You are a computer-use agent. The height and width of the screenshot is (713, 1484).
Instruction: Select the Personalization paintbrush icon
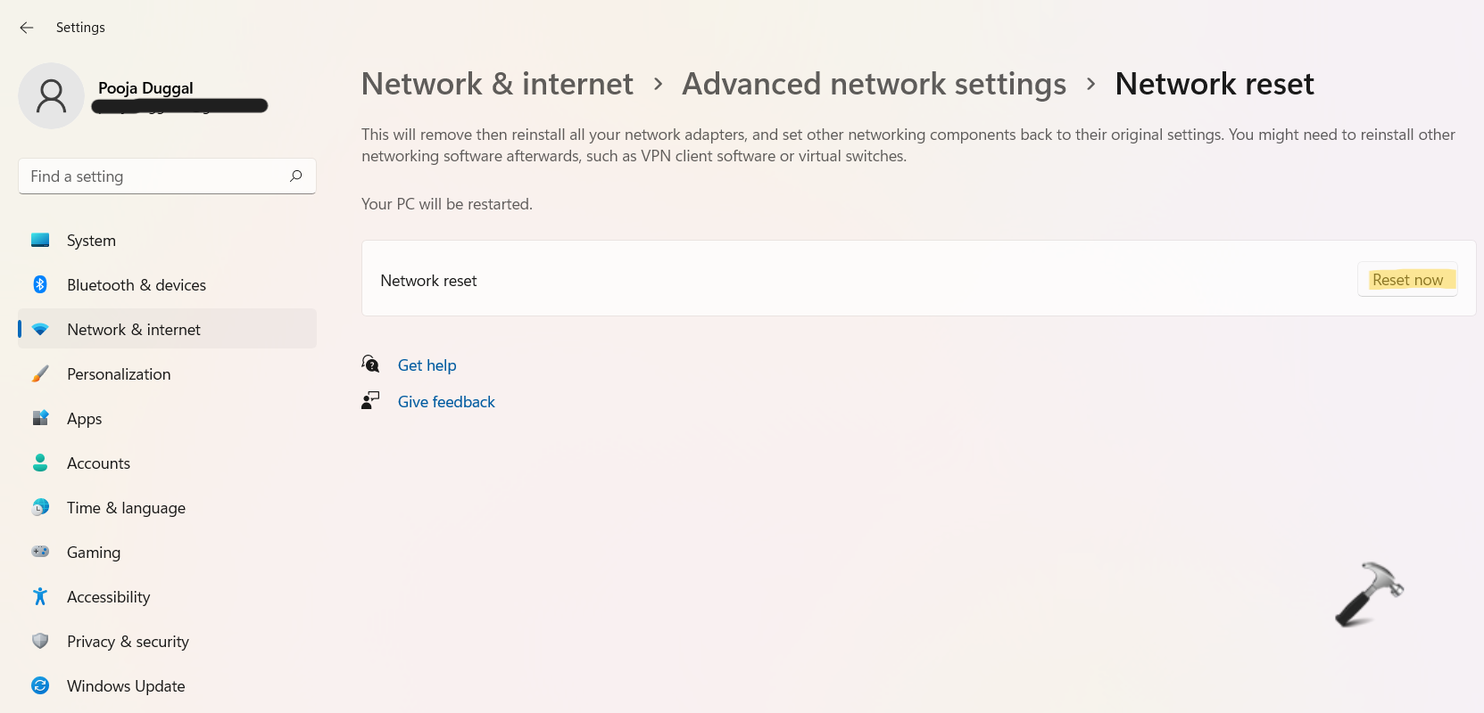click(x=40, y=374)
